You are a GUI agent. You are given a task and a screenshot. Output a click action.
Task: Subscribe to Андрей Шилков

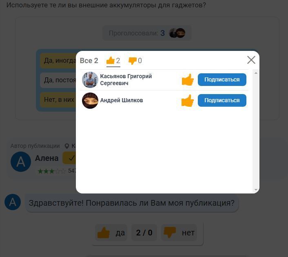(x=222, y=100)
